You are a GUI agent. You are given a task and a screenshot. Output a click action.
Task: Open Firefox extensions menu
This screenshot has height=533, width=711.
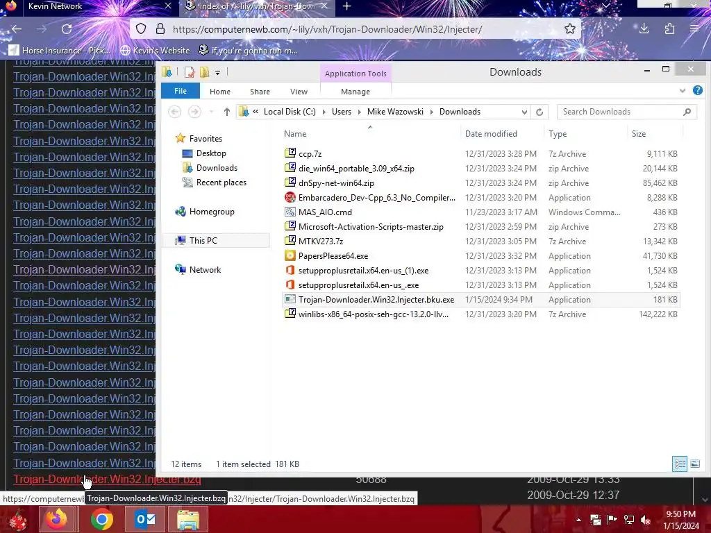pos(669,29)
